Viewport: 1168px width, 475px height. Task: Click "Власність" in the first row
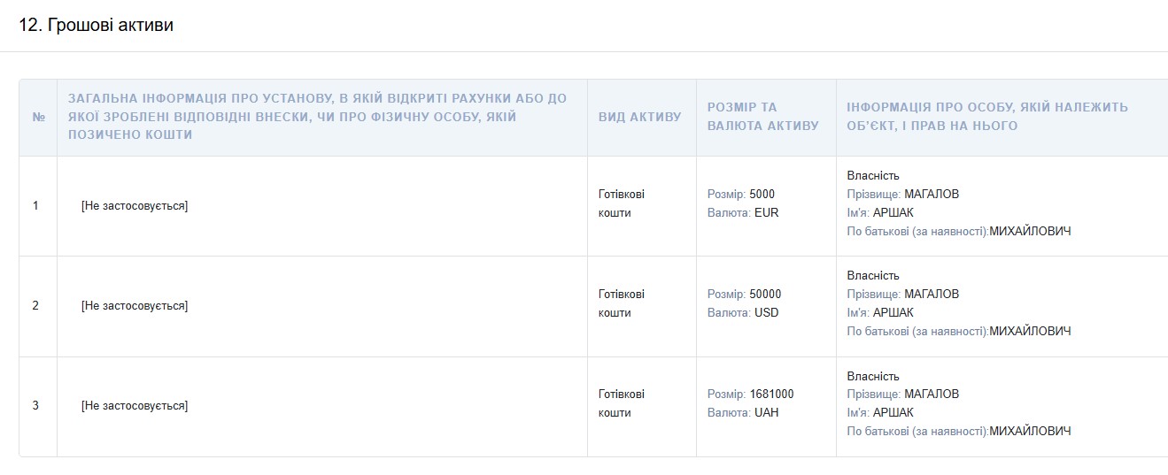coord(872,176)
